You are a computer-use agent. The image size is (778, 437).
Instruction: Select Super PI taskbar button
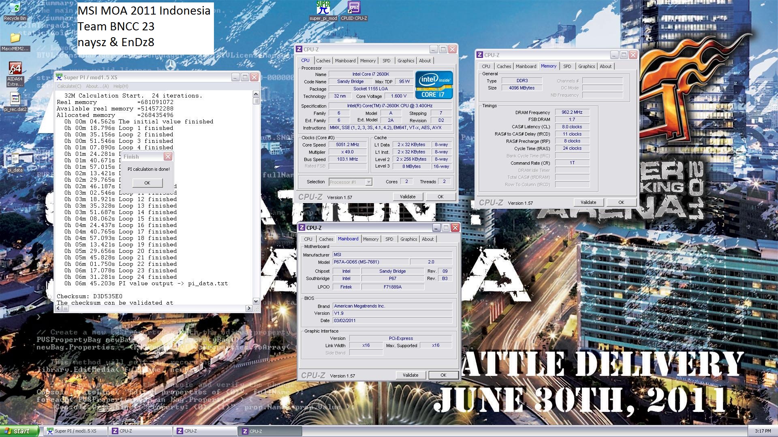point(75,431)
